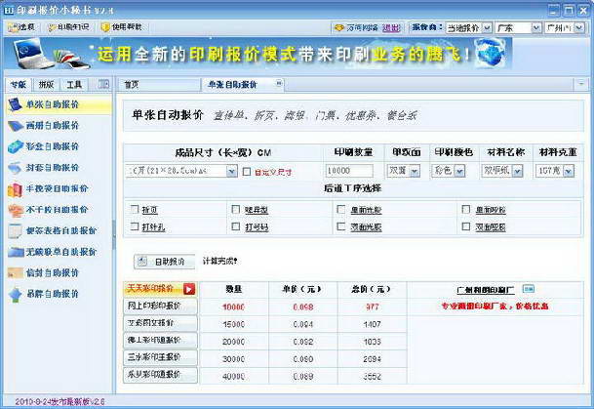The height and width of the screenshot is (409, 594).
Task: Click the globe graphic in the banner
Action: coord(491,53)
